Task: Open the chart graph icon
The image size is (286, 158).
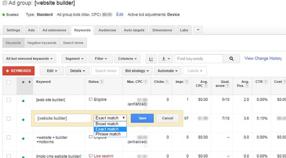Action: tap(151, 59)
